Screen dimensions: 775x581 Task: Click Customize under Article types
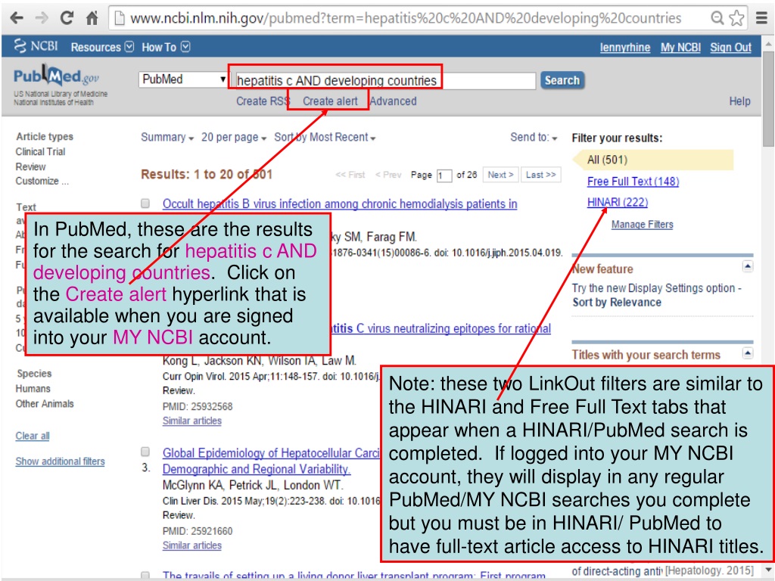click(42, 181)
